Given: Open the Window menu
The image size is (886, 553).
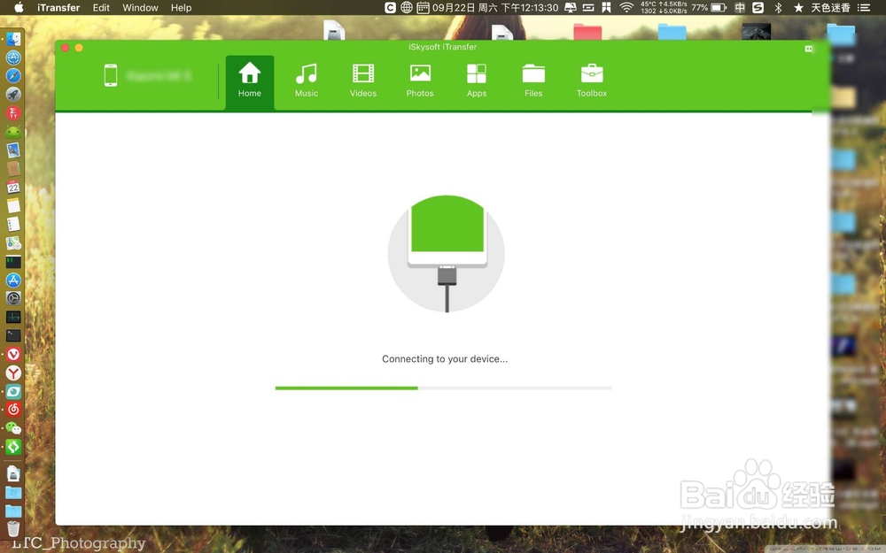Looking at the screenshot, I should [x=140, y=8].
